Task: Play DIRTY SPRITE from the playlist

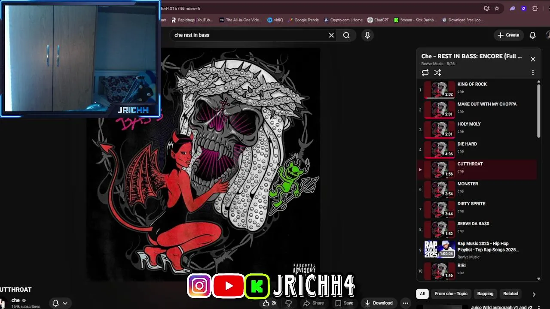Action: pyautogui.click(x=477, y=209)
